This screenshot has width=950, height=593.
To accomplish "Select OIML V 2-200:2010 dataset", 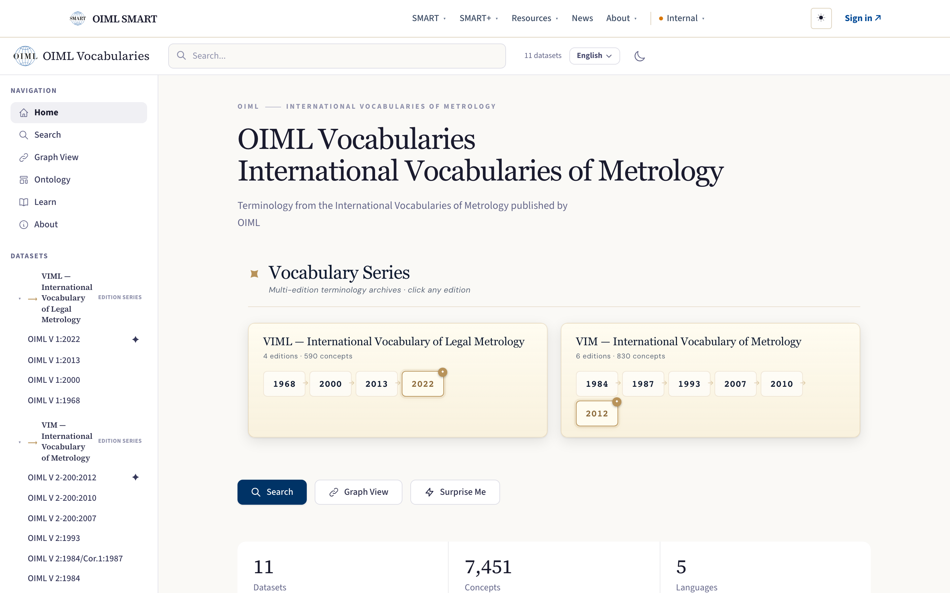I will 62,498.
